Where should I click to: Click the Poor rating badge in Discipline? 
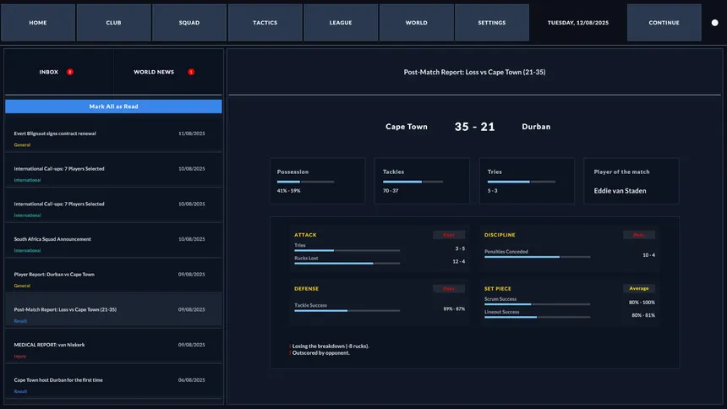tap(639, 235)
